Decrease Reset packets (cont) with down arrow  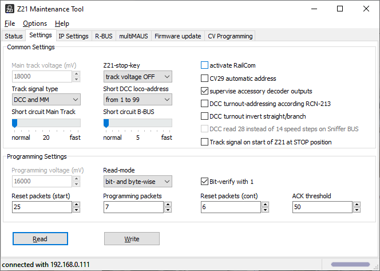tap(266, 210)
